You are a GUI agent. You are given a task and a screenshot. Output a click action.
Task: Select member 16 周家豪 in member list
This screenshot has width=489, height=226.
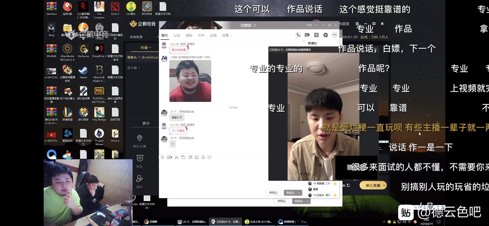[323, 183]
